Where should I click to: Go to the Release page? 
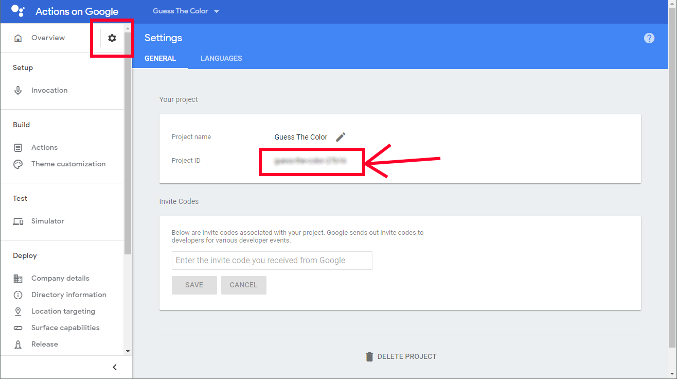pyautogui.click(x=45, y=344)
